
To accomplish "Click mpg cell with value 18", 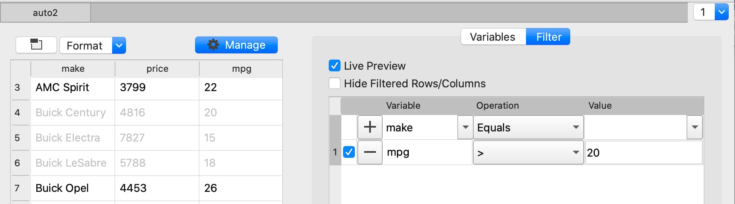I will (241, 163).
